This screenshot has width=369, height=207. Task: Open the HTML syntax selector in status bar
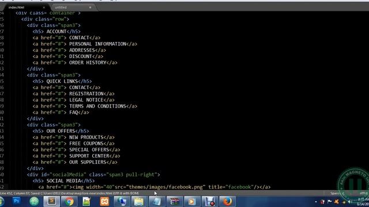pyautogui.click(x=364, y=193)
